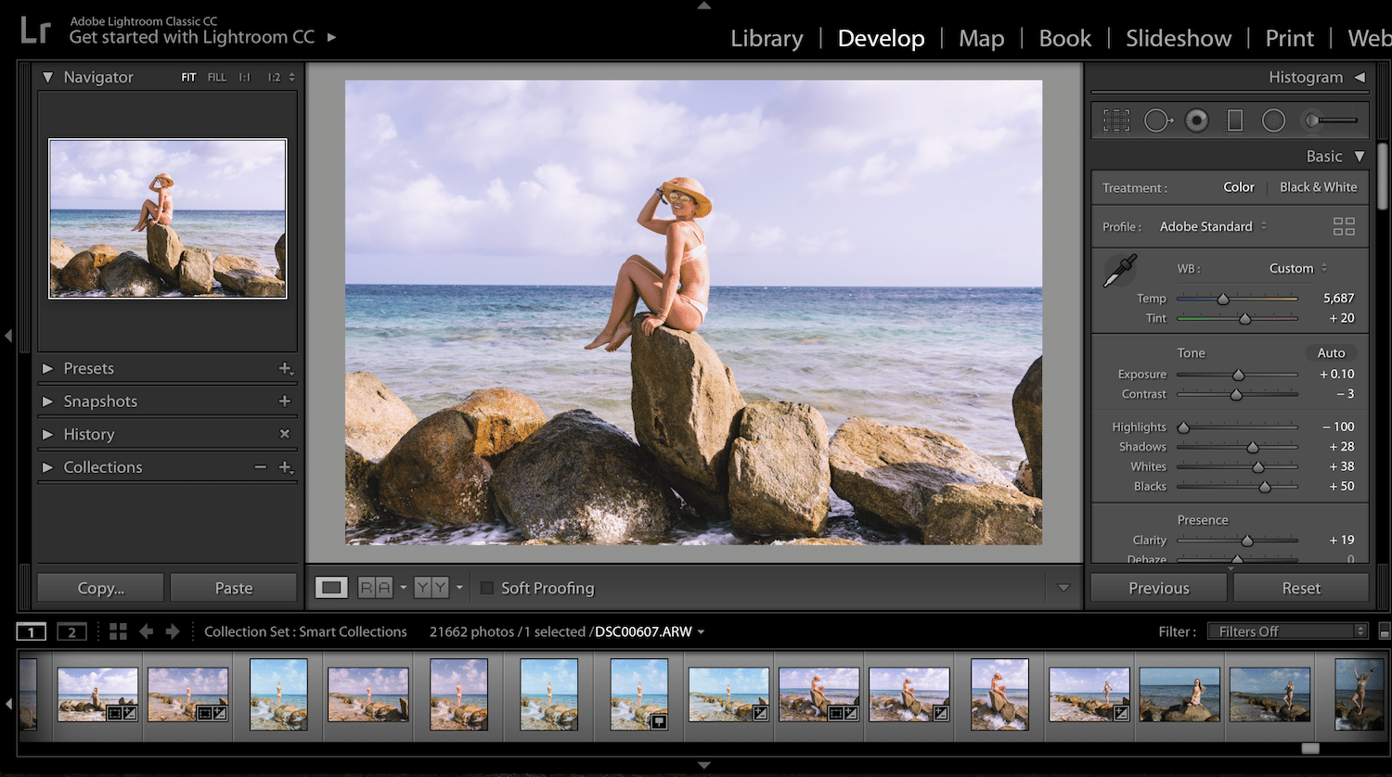
Task: Enable Soft Proofing
Action: 486,587
